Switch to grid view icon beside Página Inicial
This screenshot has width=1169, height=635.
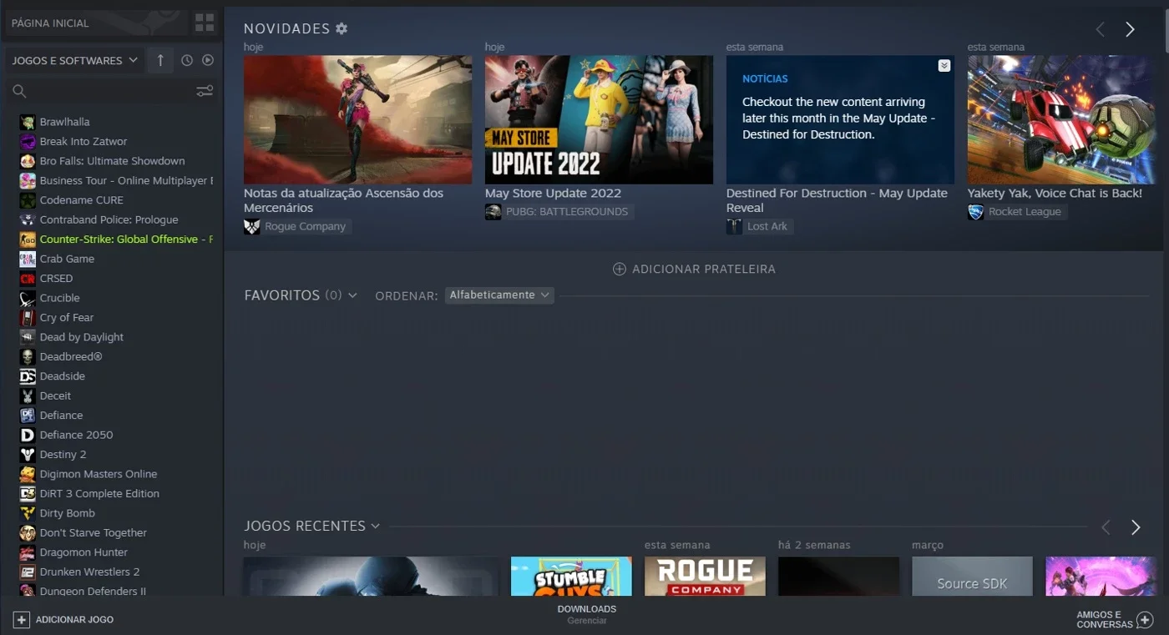coord(205,23)
